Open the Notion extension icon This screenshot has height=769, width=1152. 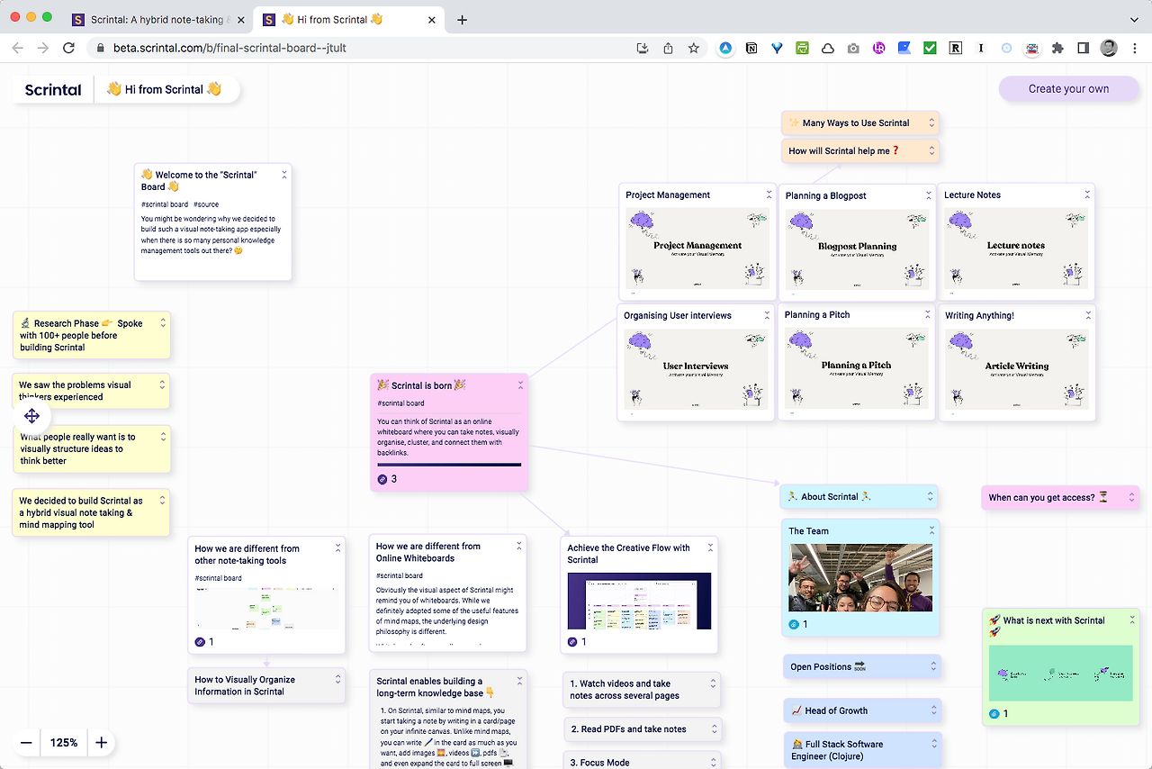751,49
